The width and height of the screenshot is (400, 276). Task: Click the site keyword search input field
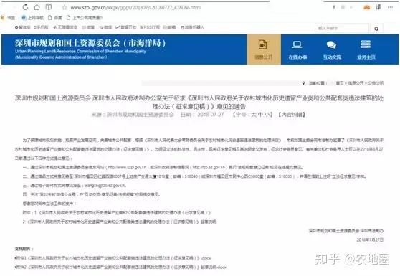coord(342,28)
